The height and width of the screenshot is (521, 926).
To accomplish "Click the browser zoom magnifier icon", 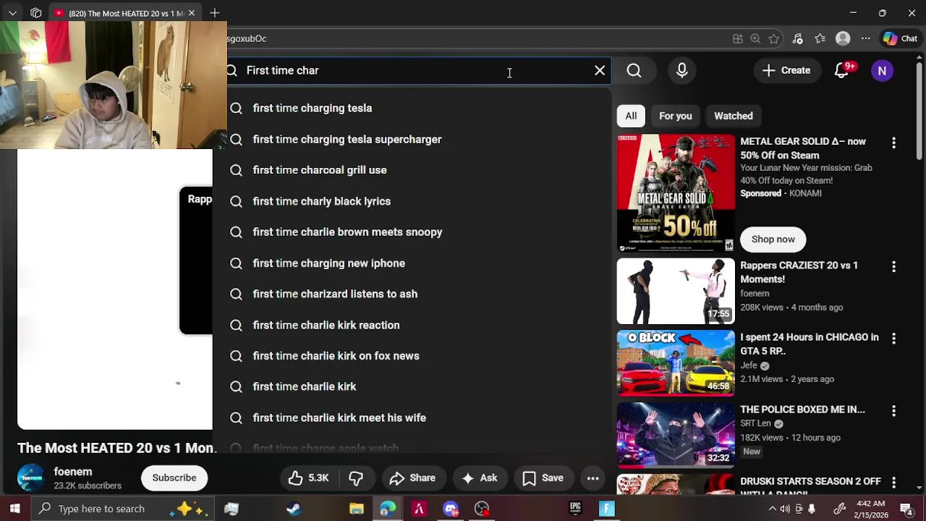I will pyautogui.click(x=755, y=38).
